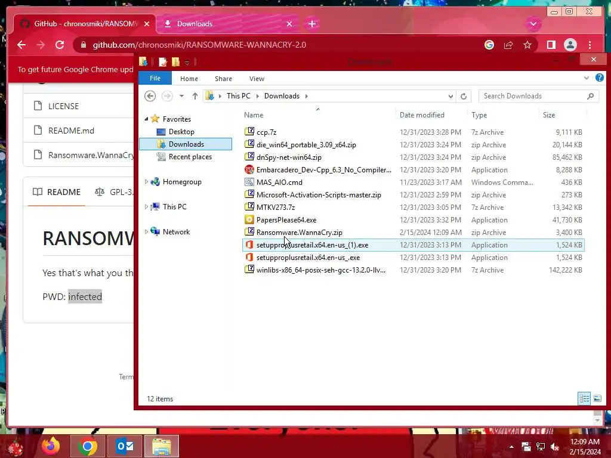Expand the This PC tree node
This screenshot has height=458, width=611.
tap(146, 206)
